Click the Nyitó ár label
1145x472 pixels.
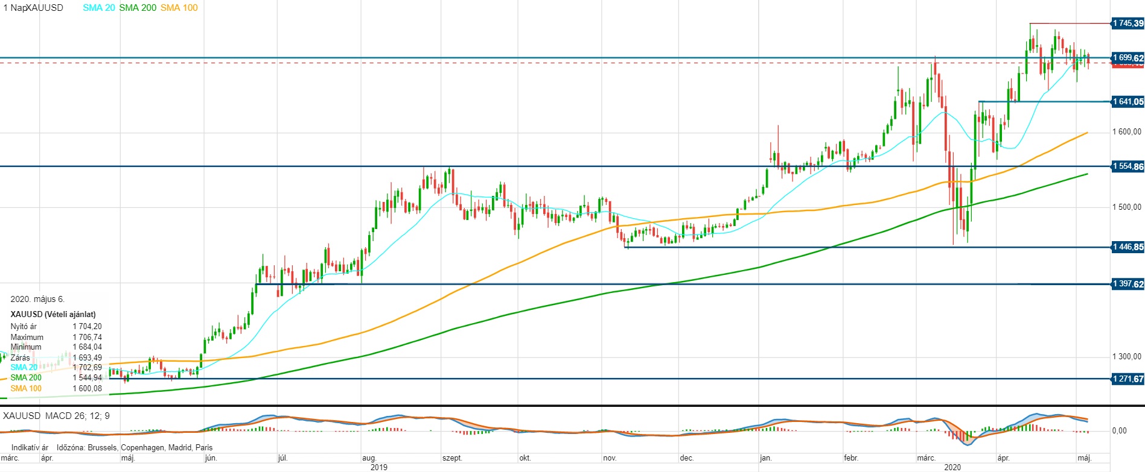point(24,327)
